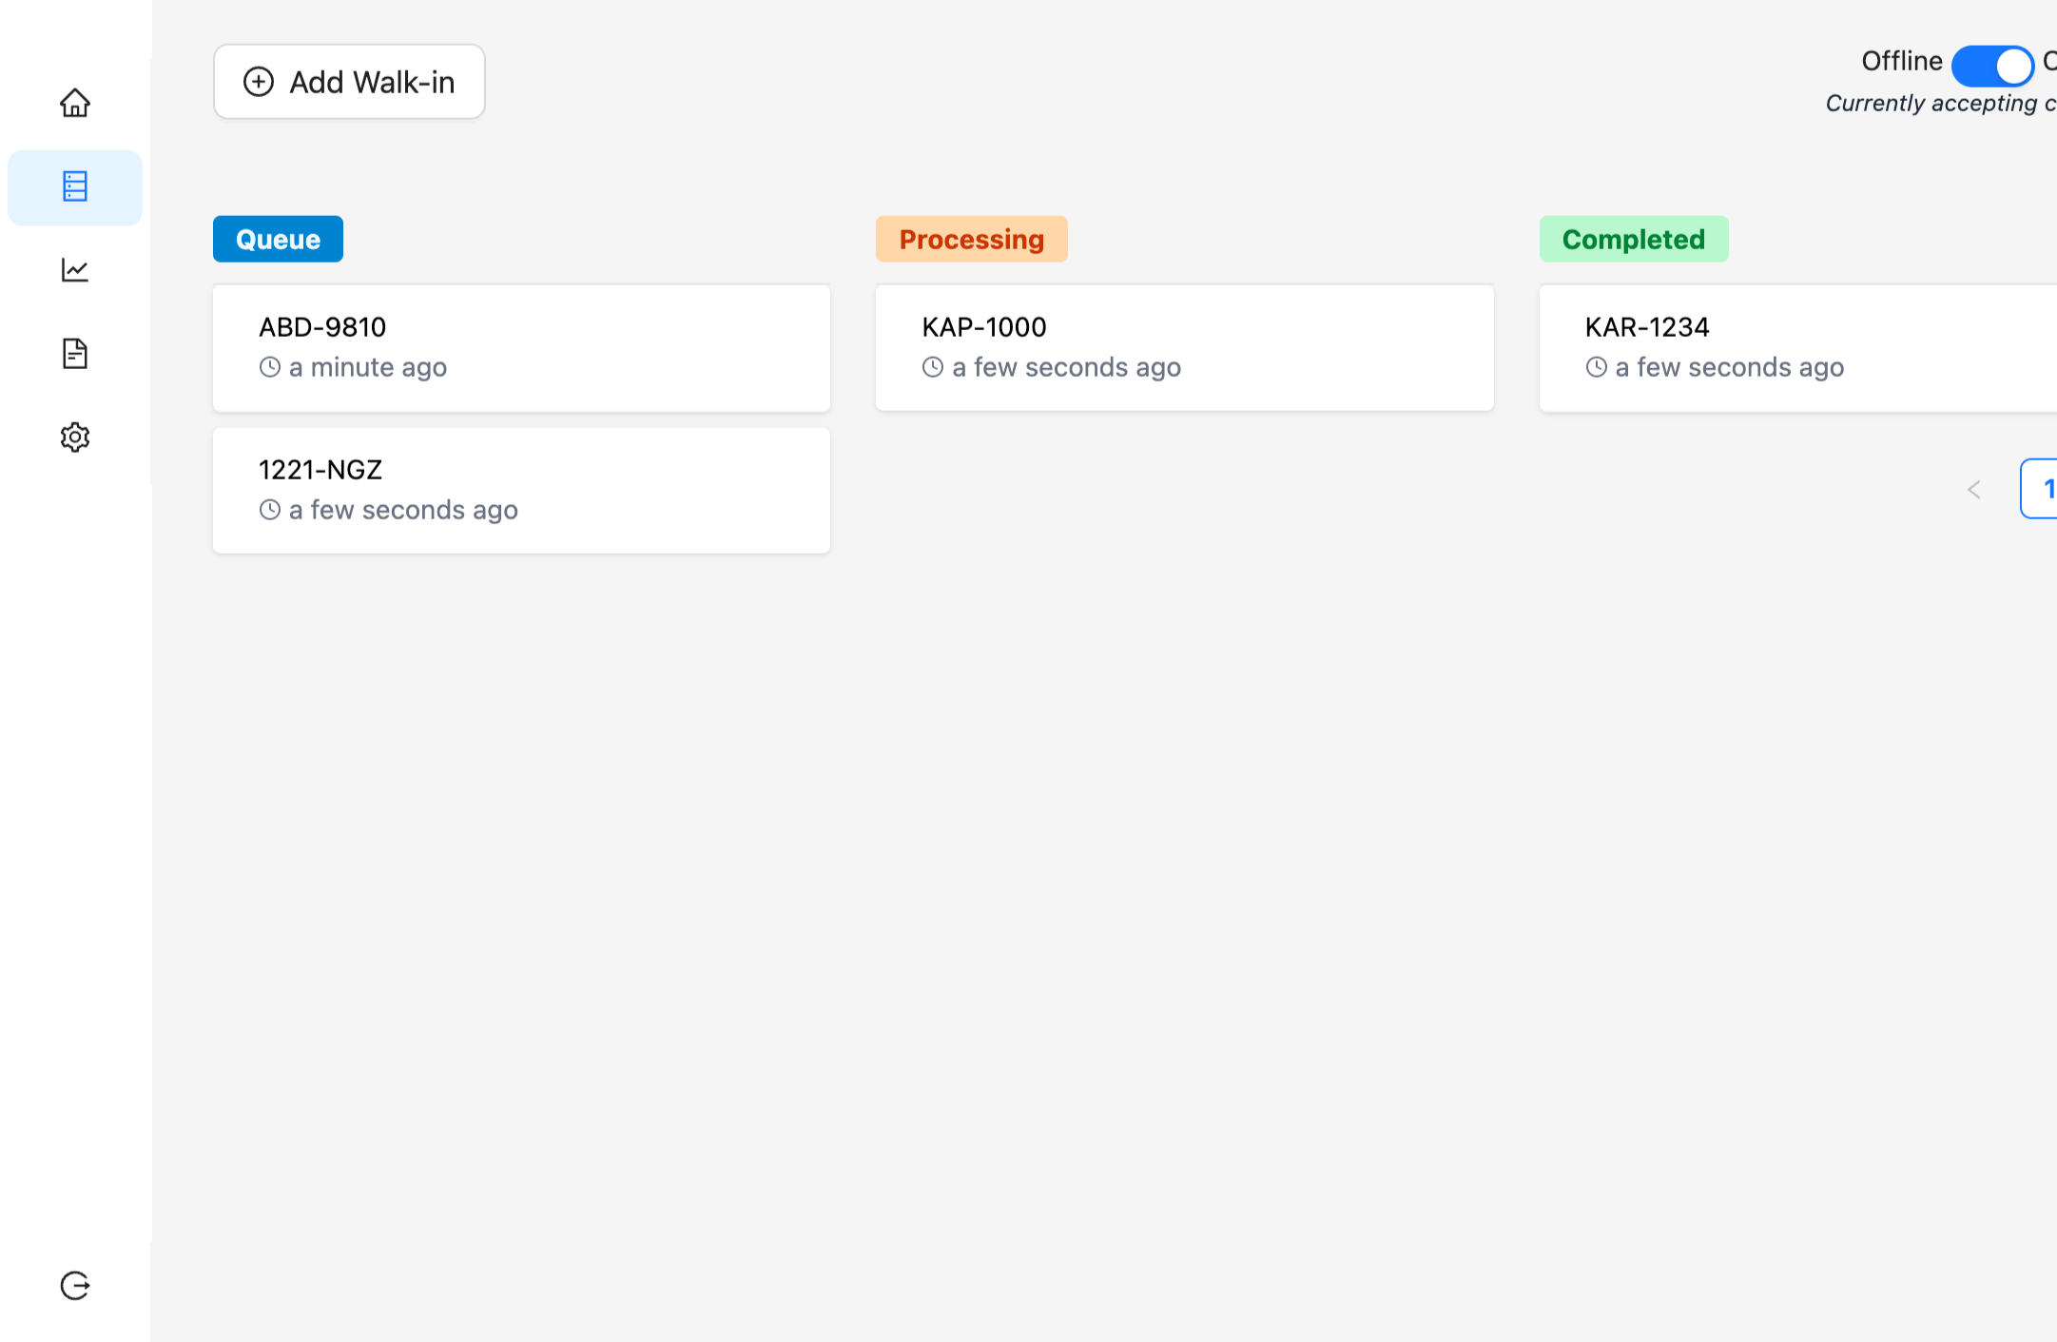This screenshot has height=1342, width=2057.
Task: Open the document reports sidebar icon
Action: (x=75, y=354)
